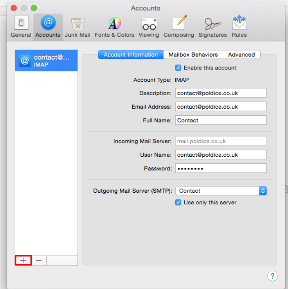288x289 pixels.
Task: Open Fonts & Colors preferences
Action: 114,26
